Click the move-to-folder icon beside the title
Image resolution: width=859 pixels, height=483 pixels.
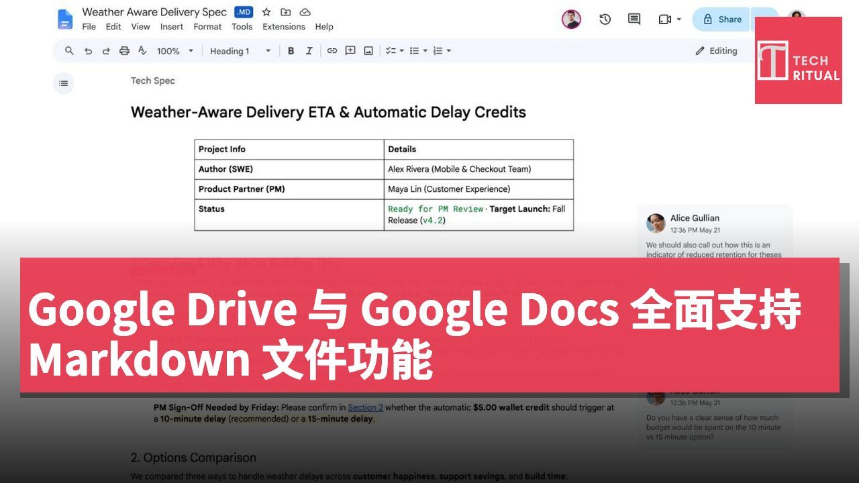coord(286,12)
